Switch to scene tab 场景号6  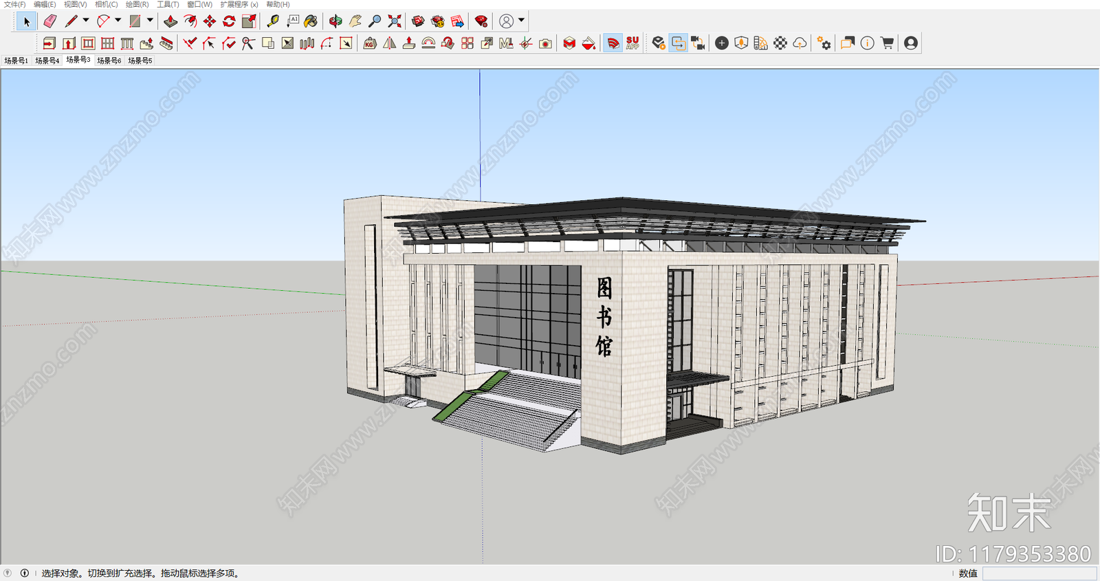tap(109, 61)
